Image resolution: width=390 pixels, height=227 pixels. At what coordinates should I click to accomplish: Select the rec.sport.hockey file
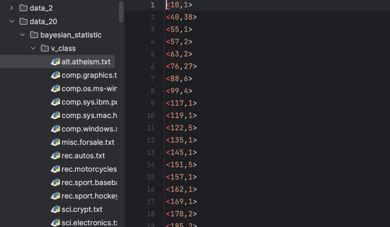tap(88, 196)
